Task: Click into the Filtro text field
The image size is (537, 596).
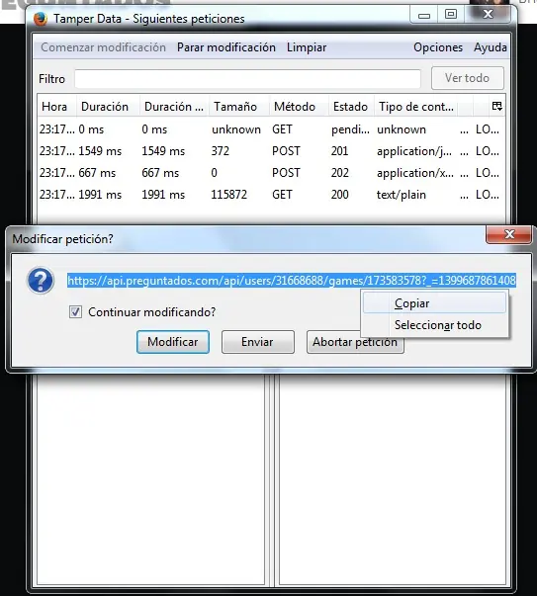Action: pyautogui.click(x=247, y=79)
